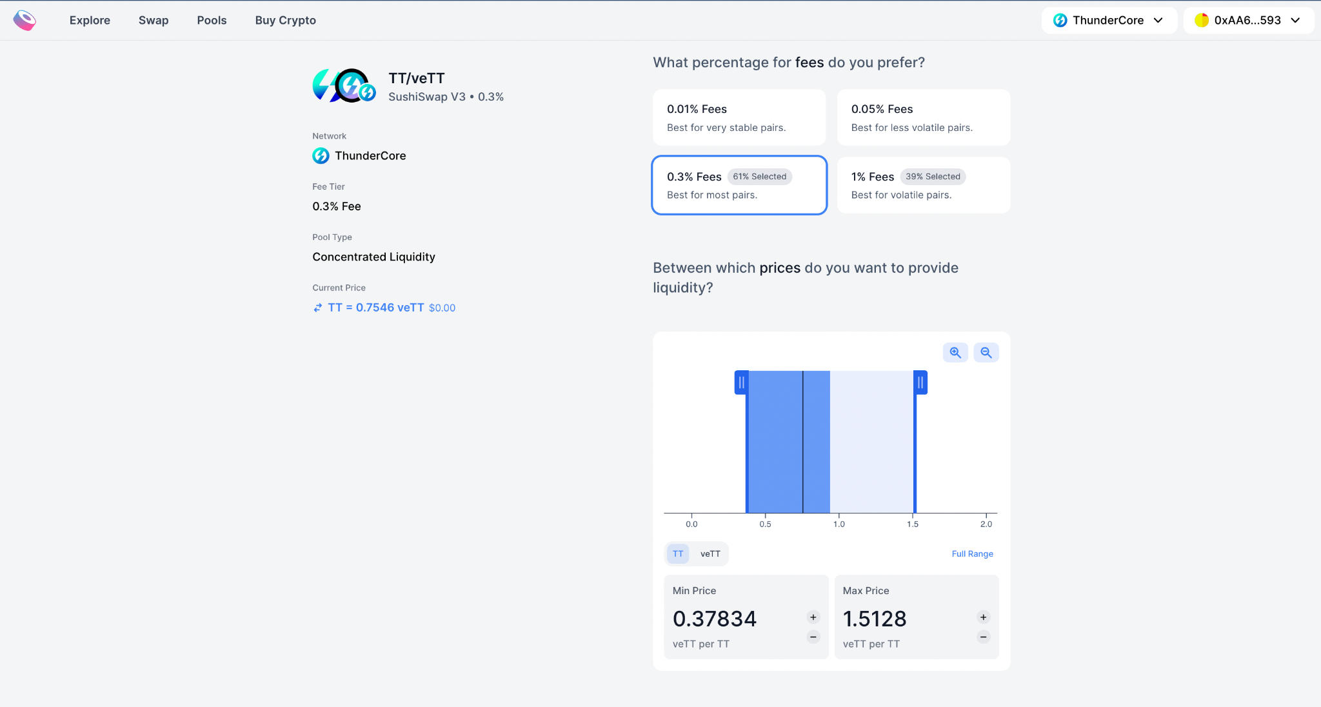Select the 0.3% Fees tier

click(x=739, y=185)
